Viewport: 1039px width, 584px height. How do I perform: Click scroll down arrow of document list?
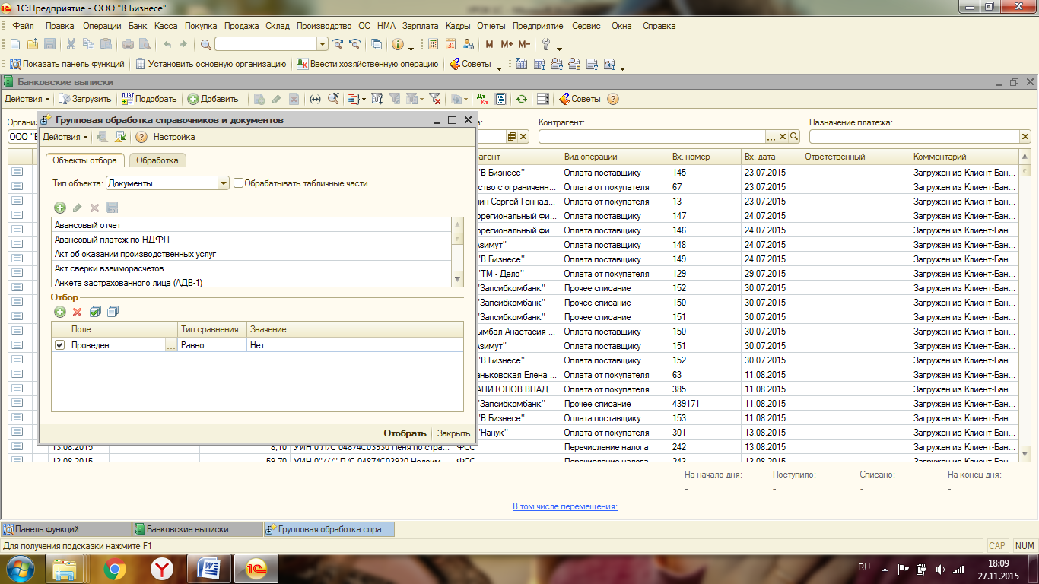[x=457, y=280]
